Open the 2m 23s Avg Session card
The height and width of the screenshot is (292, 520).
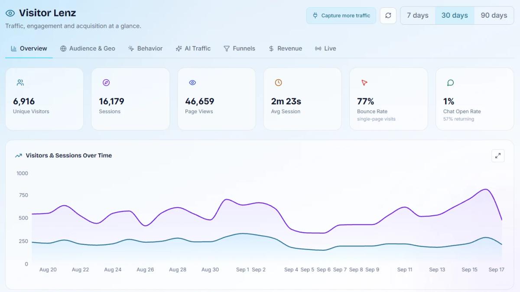[302, 99]
